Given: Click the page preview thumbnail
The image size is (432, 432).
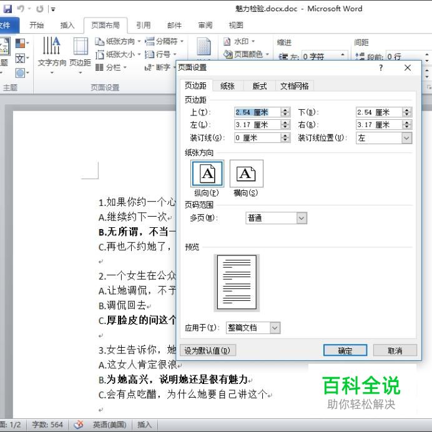Looking at the screenshot, I should pyautogui.click(x=237, y=282).
